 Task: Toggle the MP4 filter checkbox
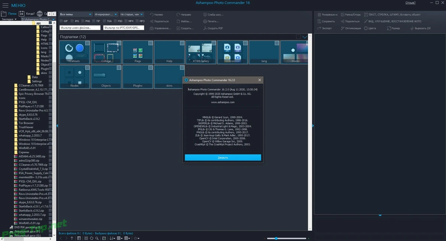click(x=126, y=21)
